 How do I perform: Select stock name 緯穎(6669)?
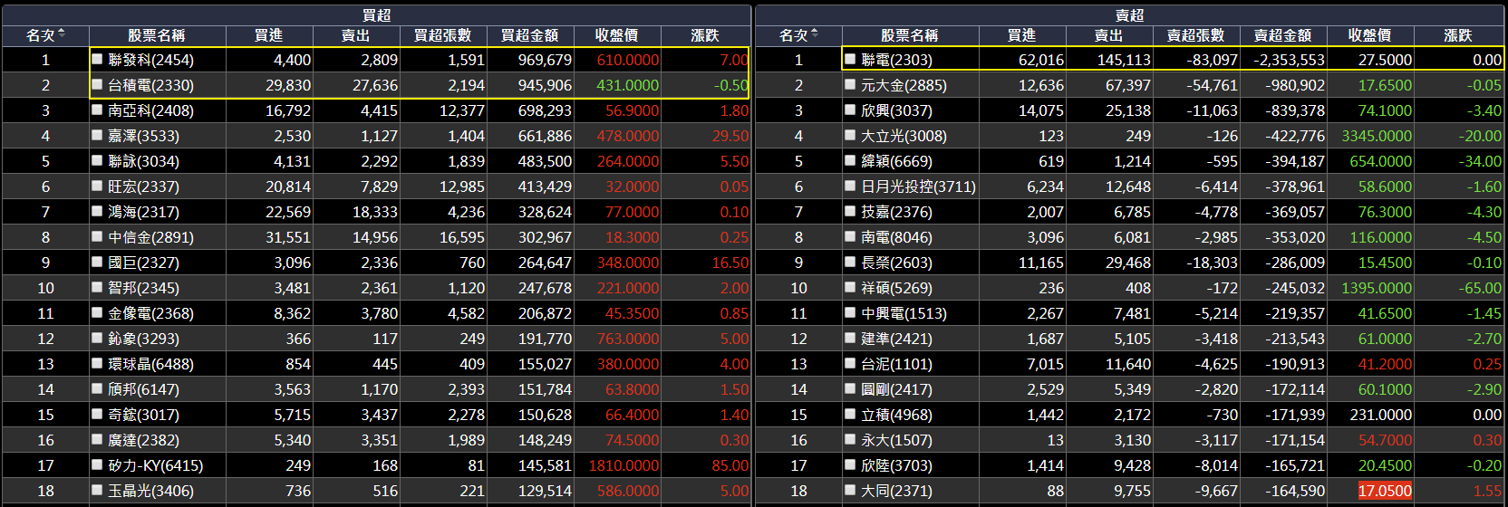[896, 161]
